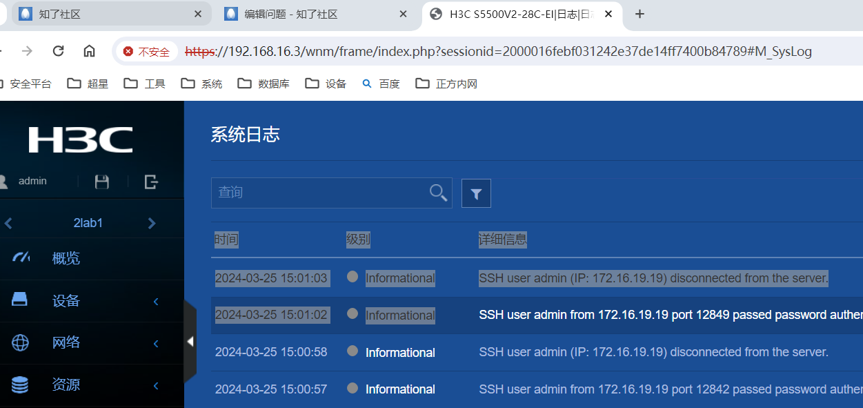Open the 正方内网 bookmark folder

tap(446, 84)
